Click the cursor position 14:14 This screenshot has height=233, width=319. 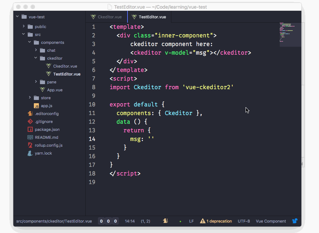[x=130, y=221]
